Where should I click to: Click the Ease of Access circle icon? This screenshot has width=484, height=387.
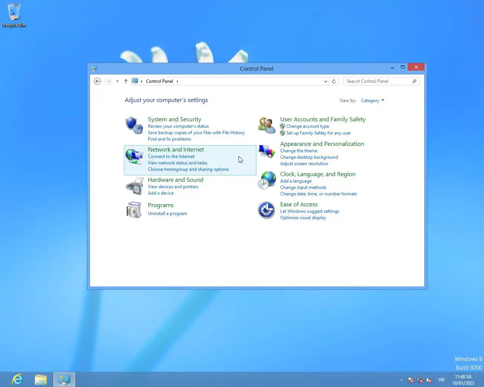(x=267, y=210)
